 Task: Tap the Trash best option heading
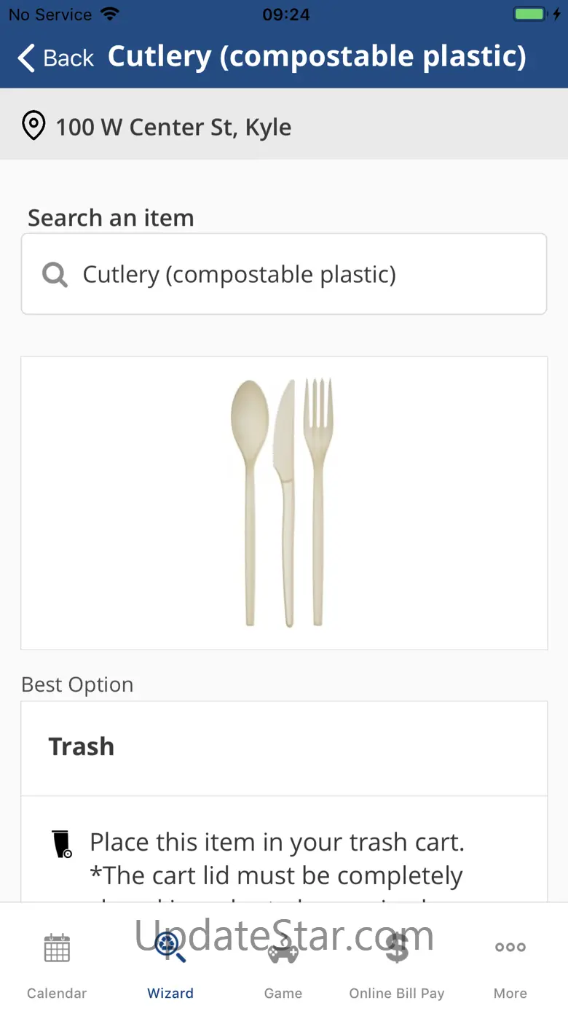[x=82, y=747]
